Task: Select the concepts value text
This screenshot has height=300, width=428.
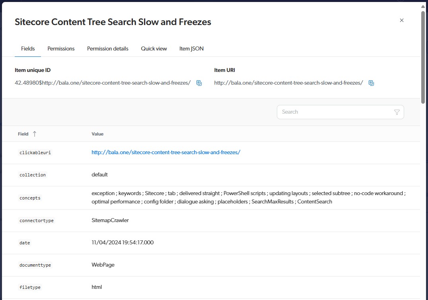Action: point(249,197)
